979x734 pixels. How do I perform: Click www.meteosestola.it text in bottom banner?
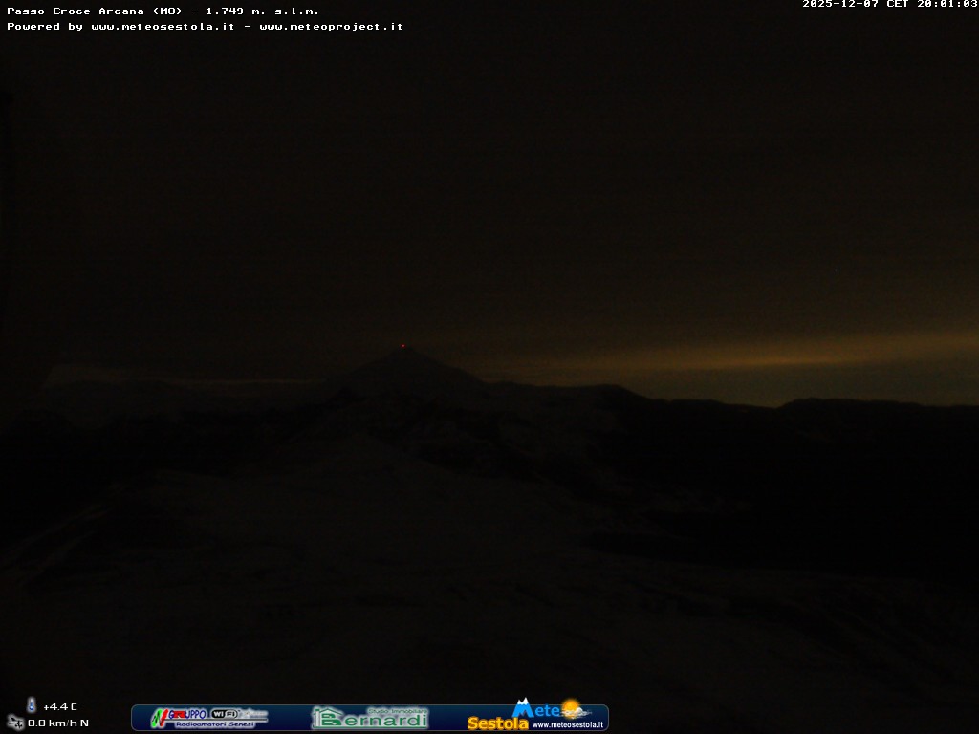coord(568,724)
